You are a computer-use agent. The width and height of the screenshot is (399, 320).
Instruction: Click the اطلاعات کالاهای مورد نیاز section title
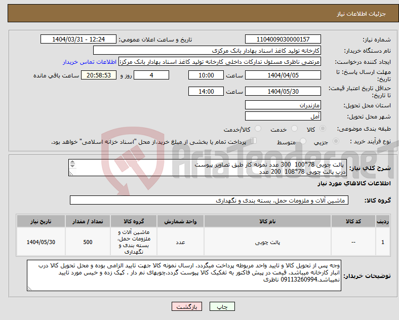[354, 183]
